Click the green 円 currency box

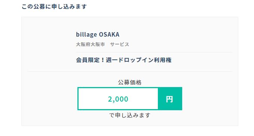tap(170, 99)
